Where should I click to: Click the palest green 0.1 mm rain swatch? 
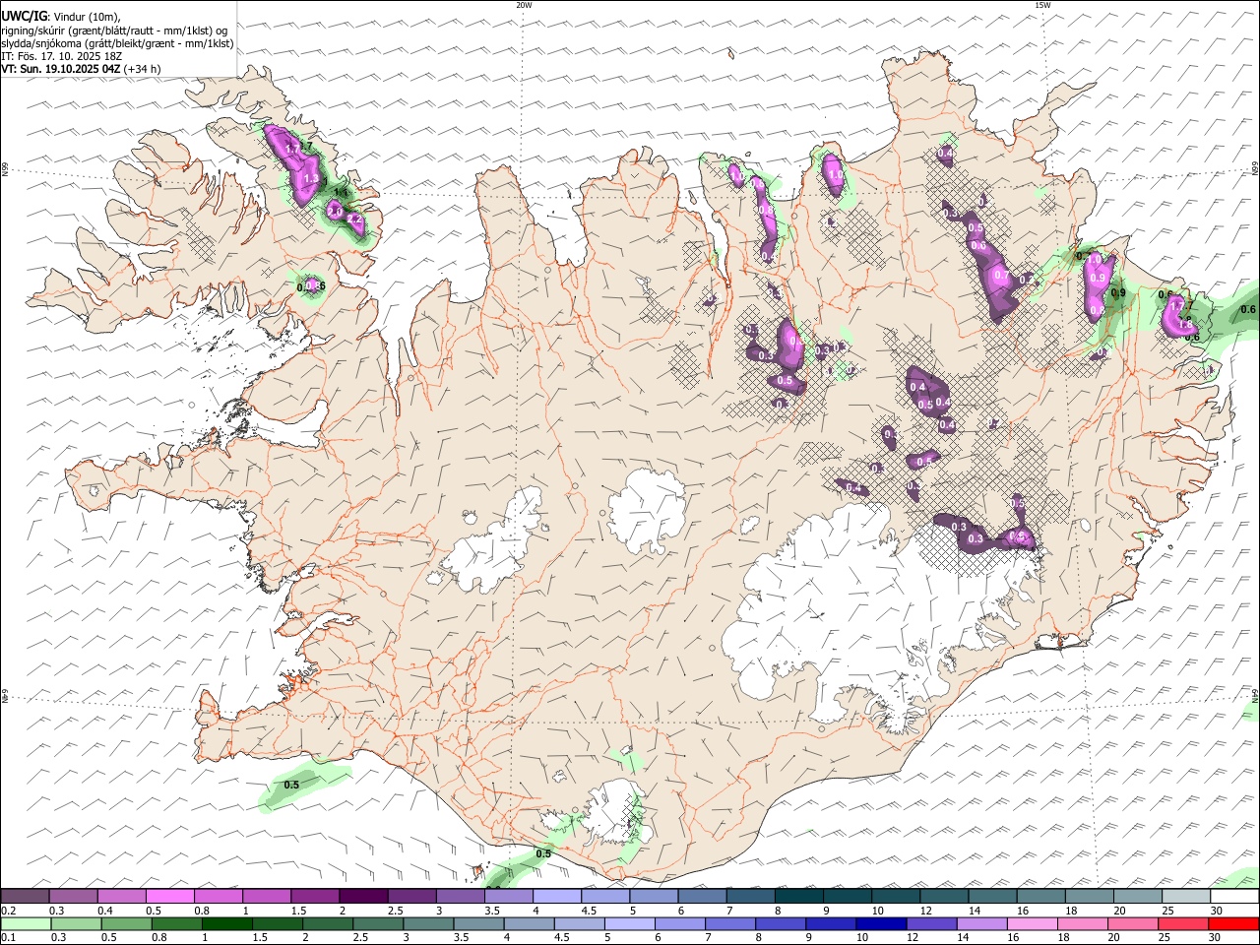pyautogui.click(x=25, y=923)
